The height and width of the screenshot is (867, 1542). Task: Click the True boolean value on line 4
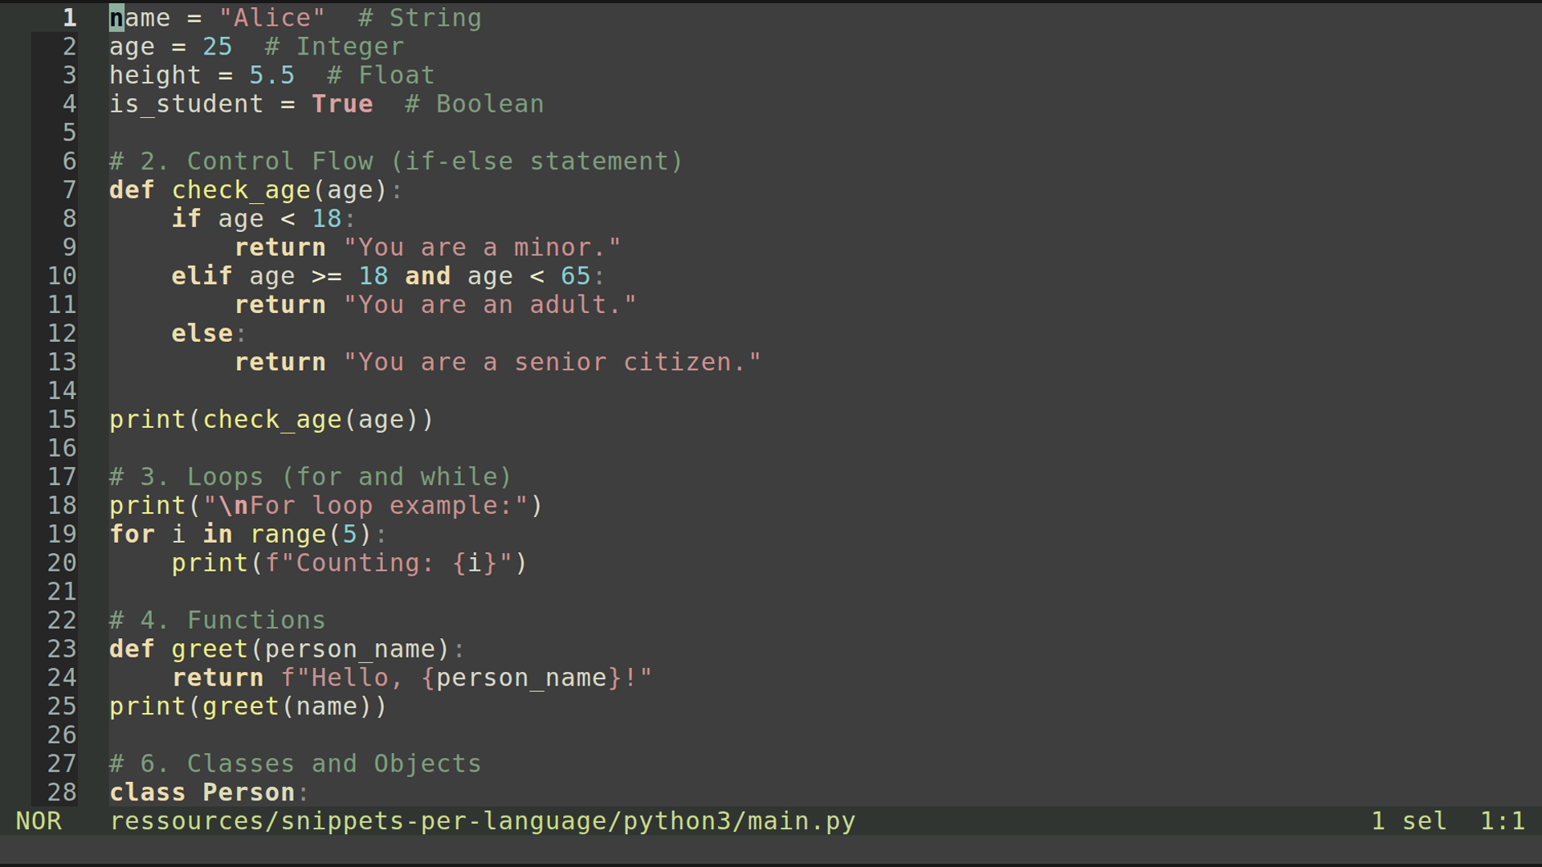pos(343,104)
